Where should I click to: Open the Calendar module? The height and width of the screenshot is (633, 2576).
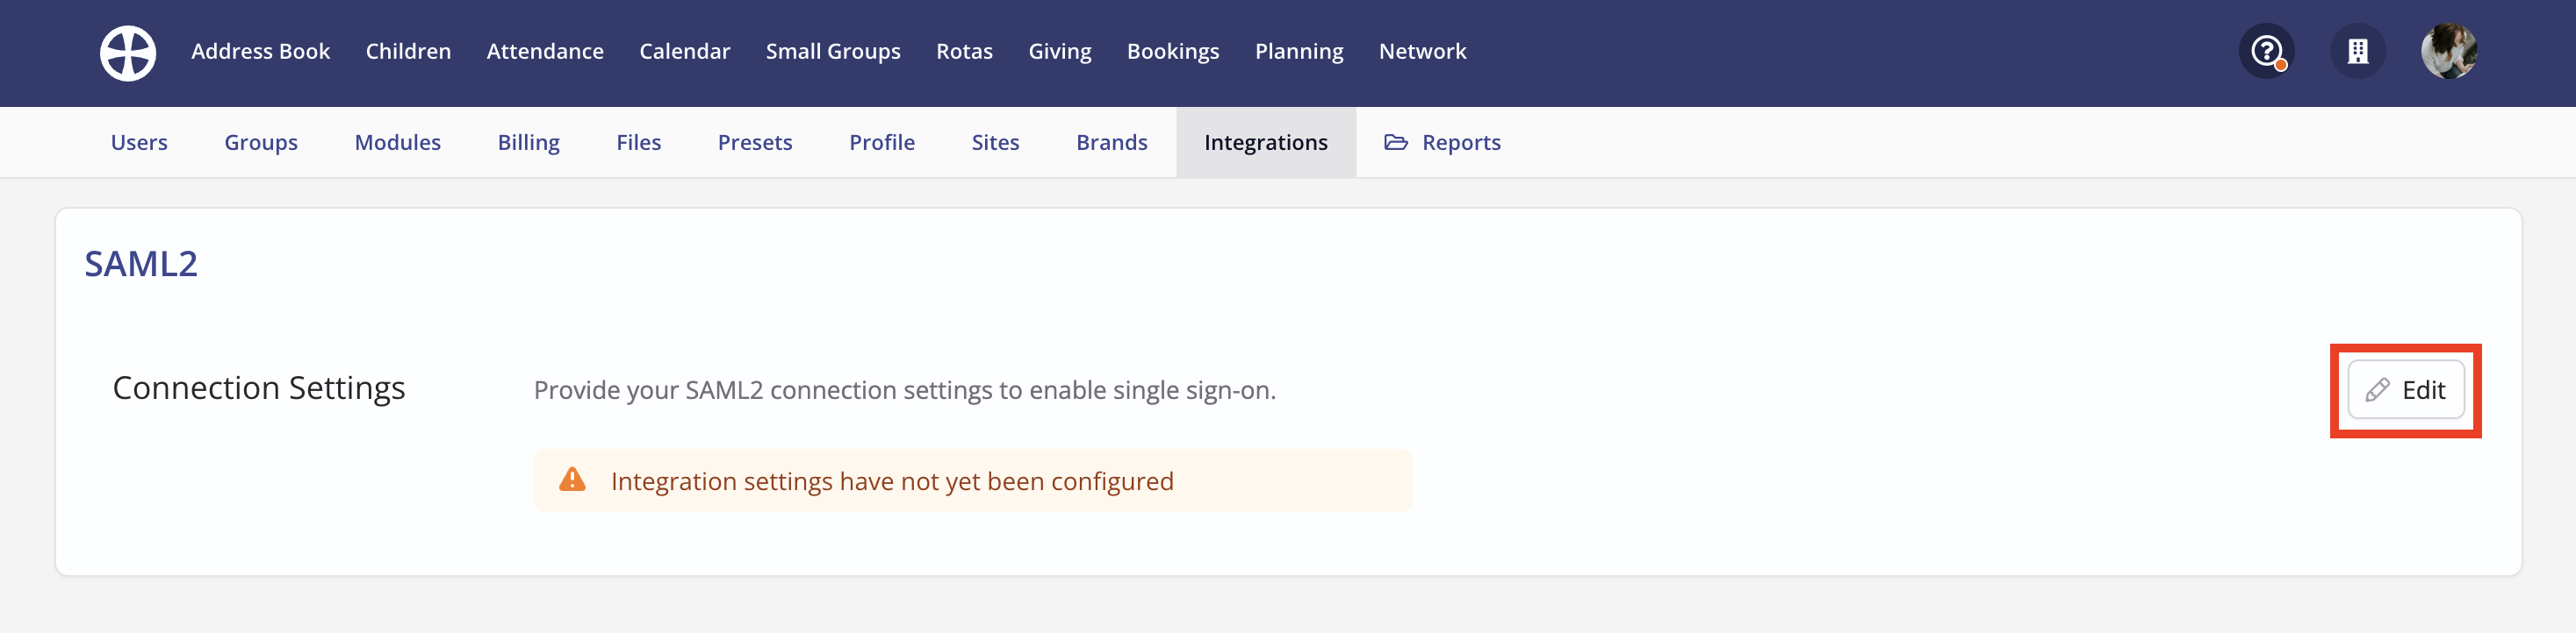tap(685, 51)
